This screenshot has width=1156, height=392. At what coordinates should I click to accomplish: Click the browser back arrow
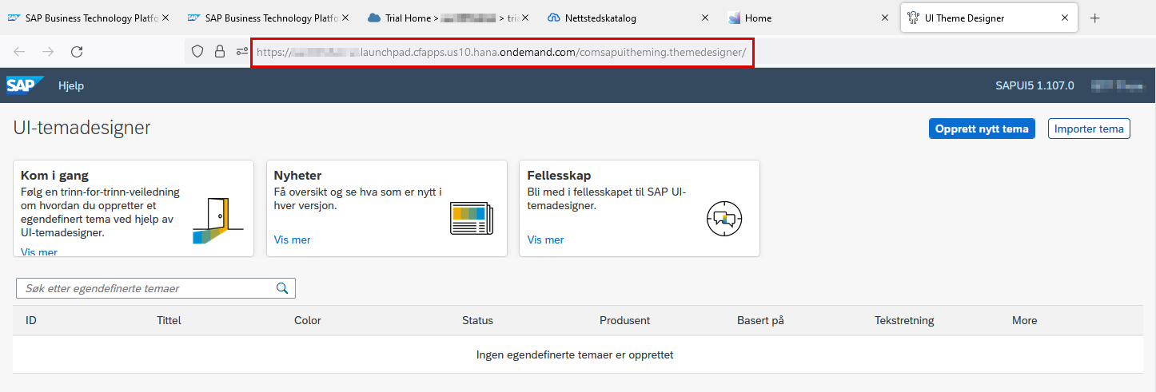click(19, 52)
